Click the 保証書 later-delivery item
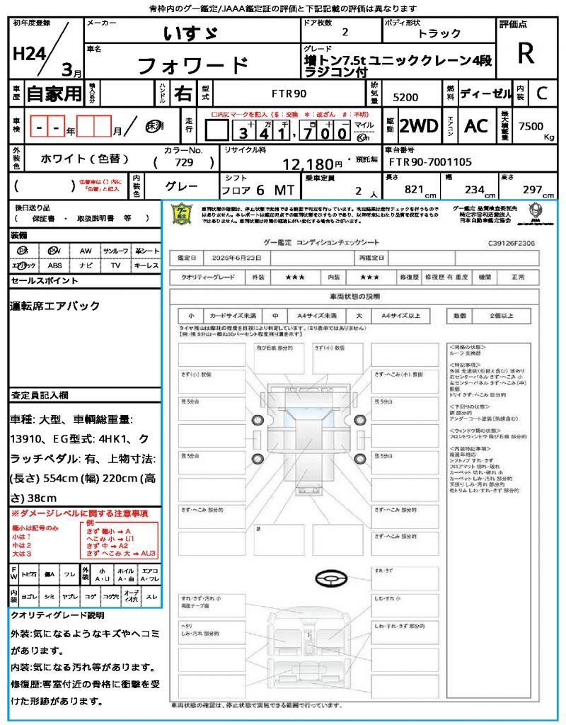The height and width of the screenshot is (725, 566). 43,219
